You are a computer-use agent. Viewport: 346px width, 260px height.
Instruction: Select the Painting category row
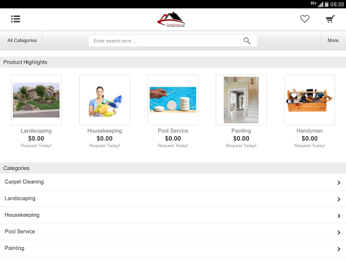pyautogui.click(x=173, y=248)
